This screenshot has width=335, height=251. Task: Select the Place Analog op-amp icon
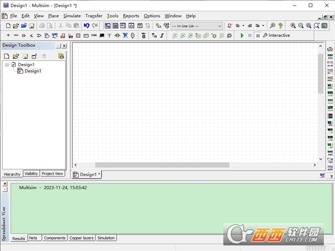39,36
